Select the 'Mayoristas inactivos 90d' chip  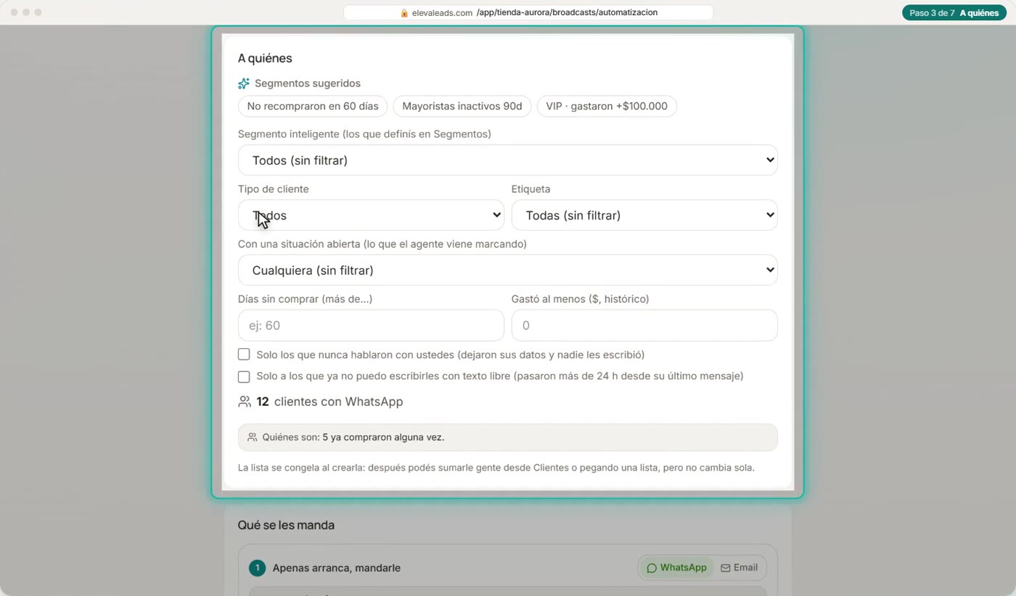tap(462, 106)
